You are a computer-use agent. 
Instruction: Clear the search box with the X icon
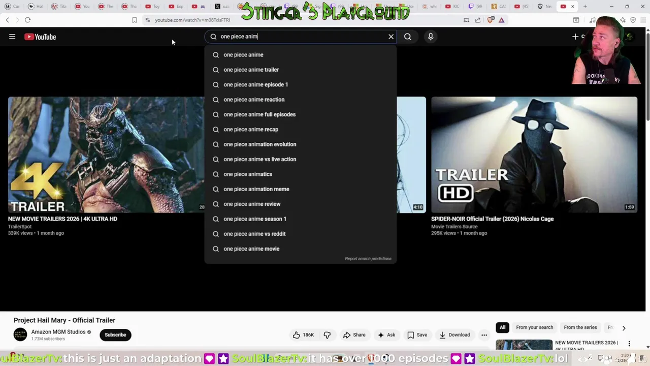point(391,37)
